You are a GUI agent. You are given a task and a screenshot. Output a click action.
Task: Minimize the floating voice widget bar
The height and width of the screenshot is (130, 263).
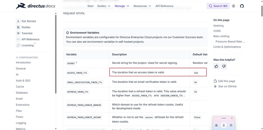(224, 118)
